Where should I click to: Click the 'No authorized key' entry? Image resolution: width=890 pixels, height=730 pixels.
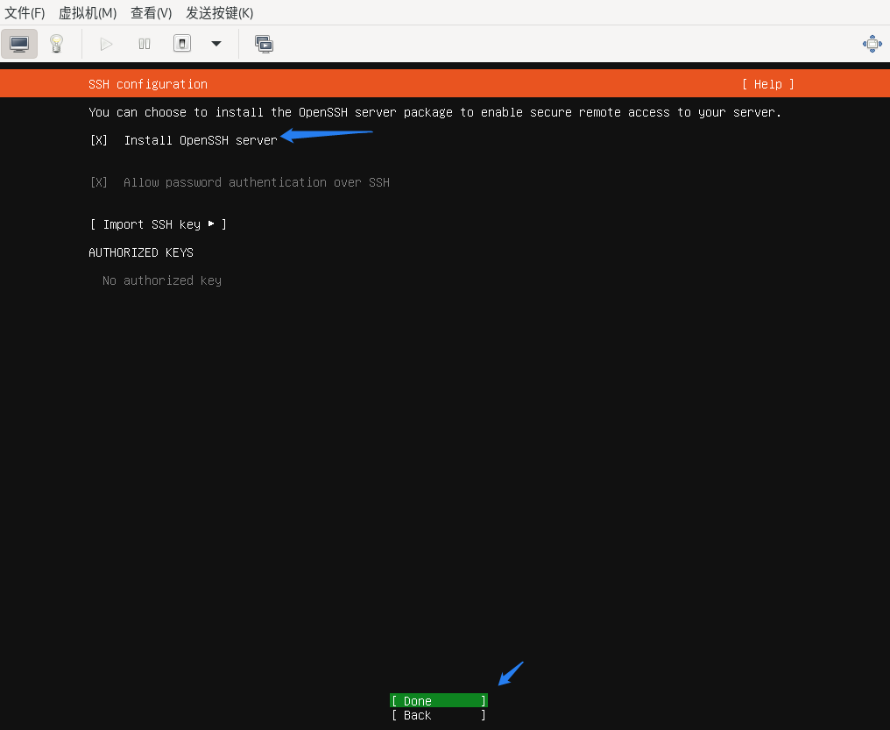click(x=162, y=280)
